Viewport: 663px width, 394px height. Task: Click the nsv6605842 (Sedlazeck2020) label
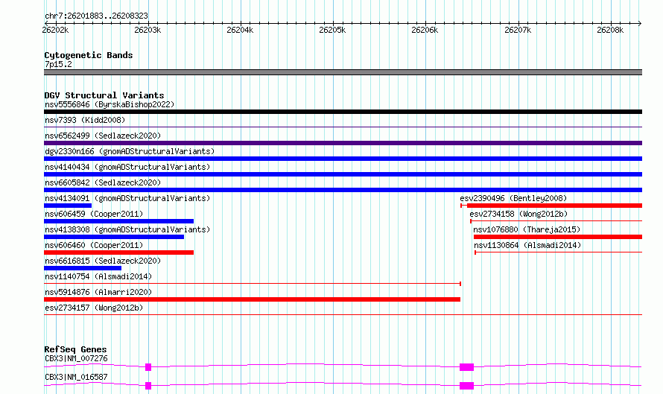[103, 182]
